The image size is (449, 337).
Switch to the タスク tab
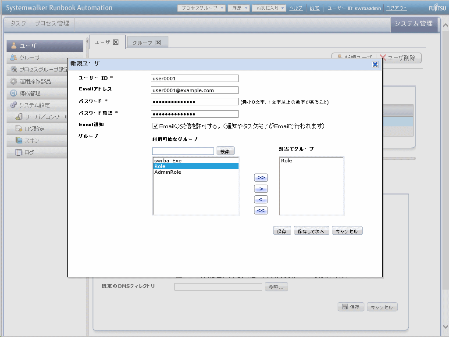pos(18,24)
